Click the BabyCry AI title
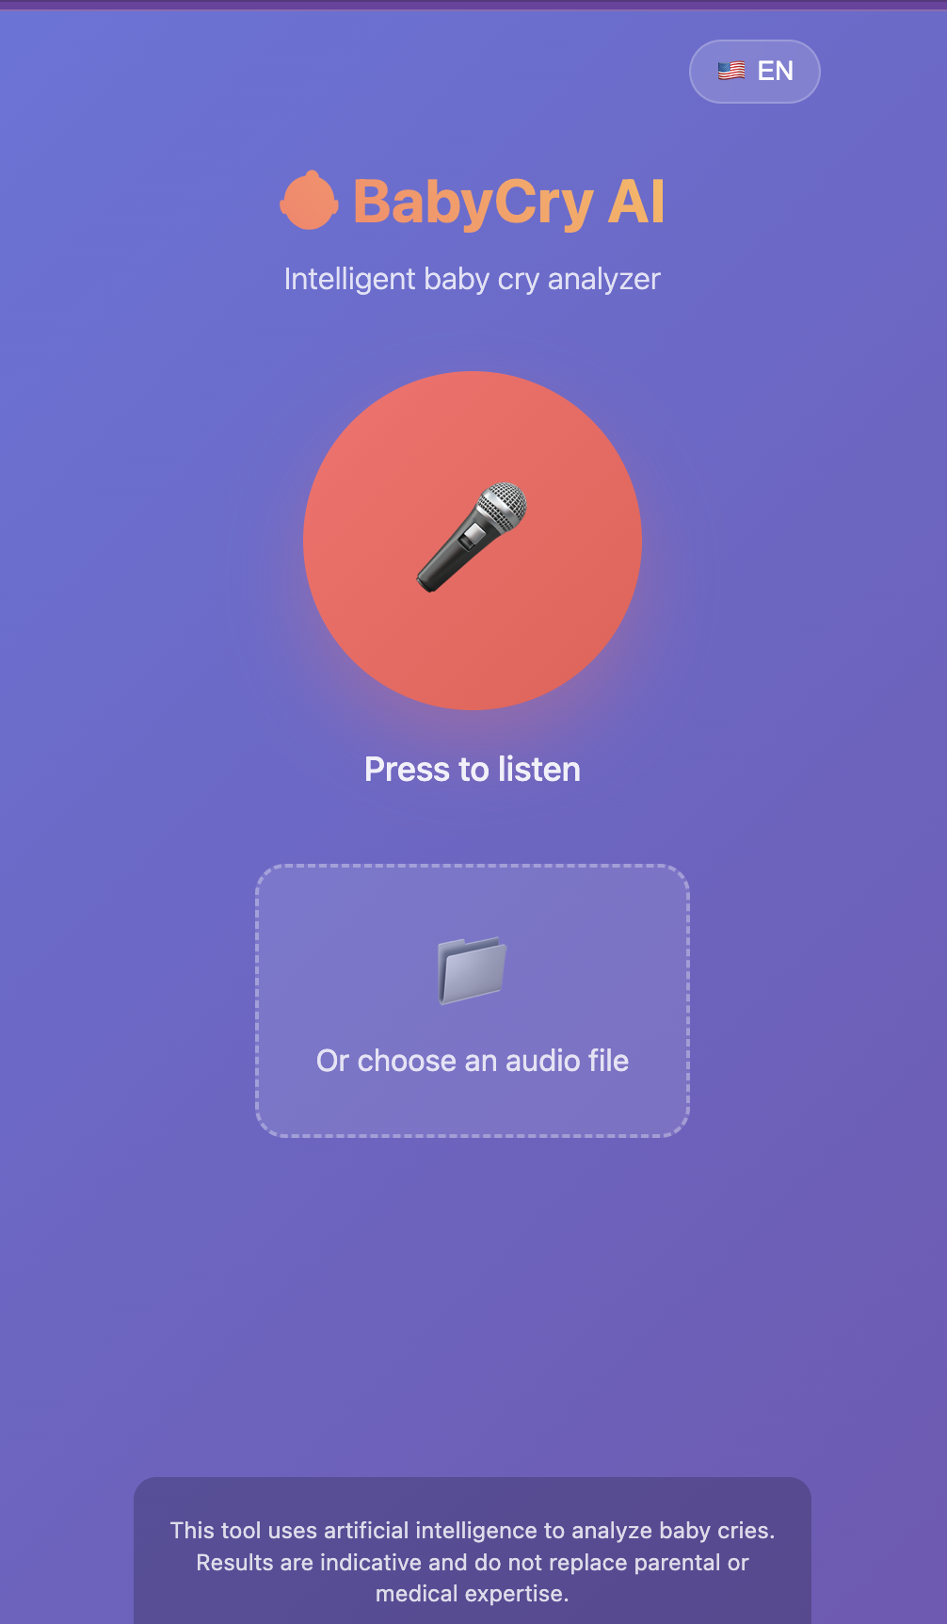 [x=473, y=202]
